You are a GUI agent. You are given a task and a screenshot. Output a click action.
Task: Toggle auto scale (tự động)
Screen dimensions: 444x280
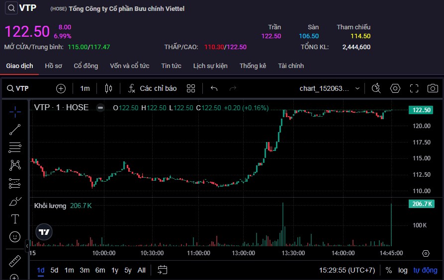[425, 270]
